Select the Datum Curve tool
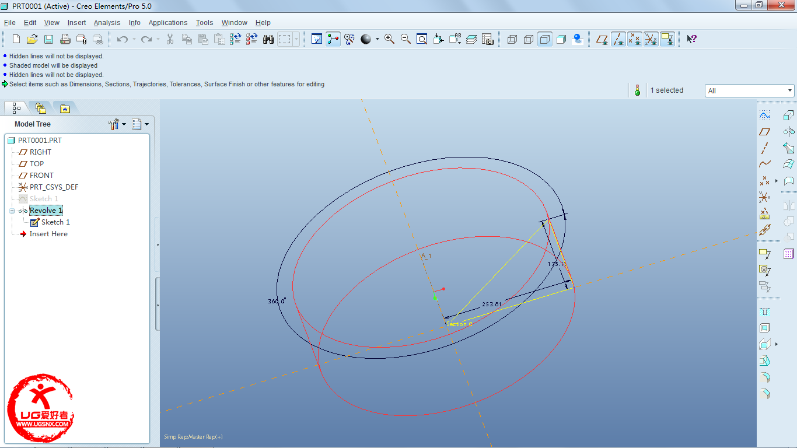 coord(765,164)
